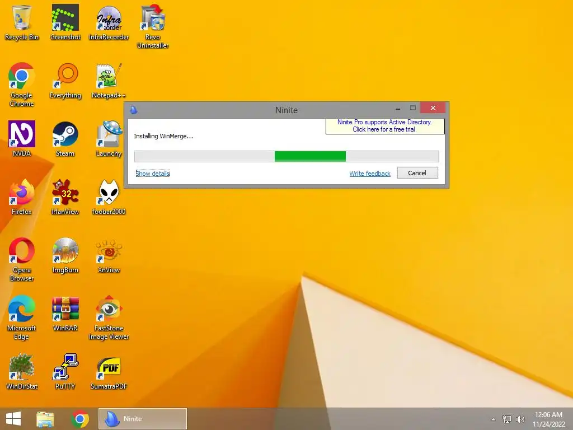
Task: Select the Steam desktop shortcut
Action: pyautogui.click(x=65, y=139)
